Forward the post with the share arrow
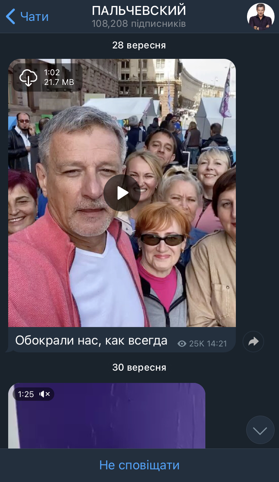 (x=253, y=342)
